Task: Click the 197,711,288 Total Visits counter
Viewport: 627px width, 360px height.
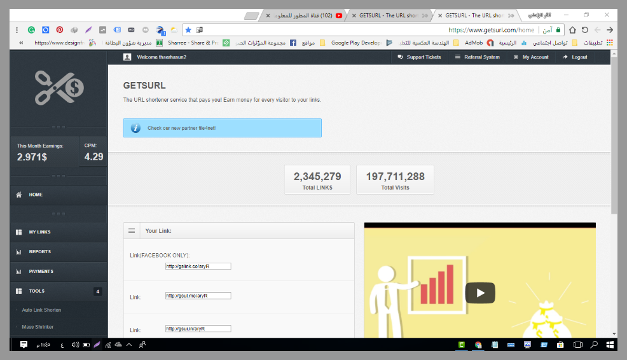Action: (395, 179)
